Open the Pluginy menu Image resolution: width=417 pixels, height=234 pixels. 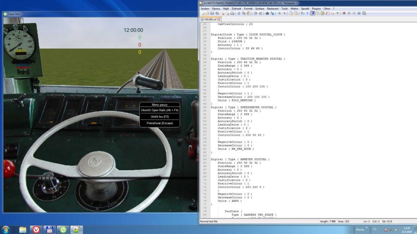tap(316, 8)
